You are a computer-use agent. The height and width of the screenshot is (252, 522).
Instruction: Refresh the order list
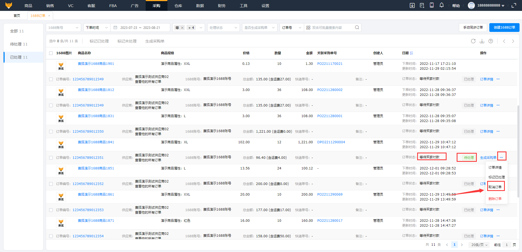point(473,41)
